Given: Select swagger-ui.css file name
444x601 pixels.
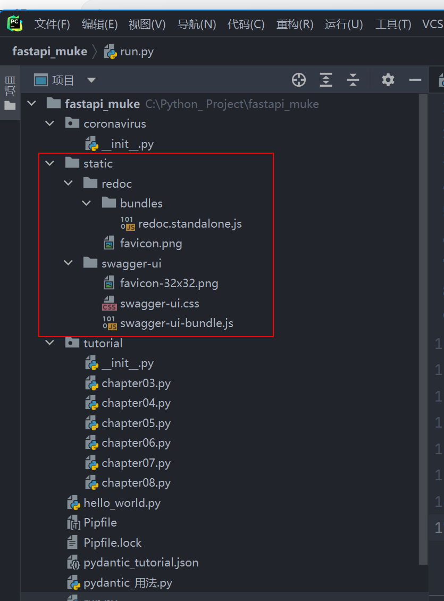Looking at the screenshot, I should pyautogui.click(x=160, y=304).
